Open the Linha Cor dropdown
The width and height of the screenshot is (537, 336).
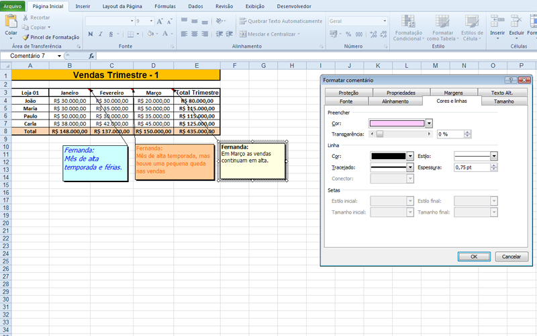pos(410,157)
